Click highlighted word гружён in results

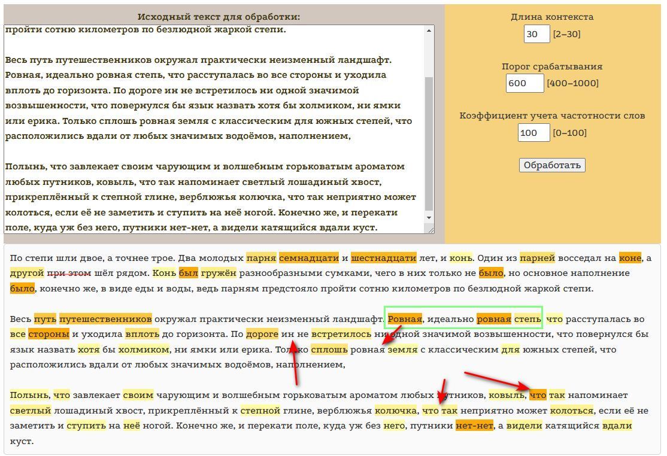(x=219, y=273)
